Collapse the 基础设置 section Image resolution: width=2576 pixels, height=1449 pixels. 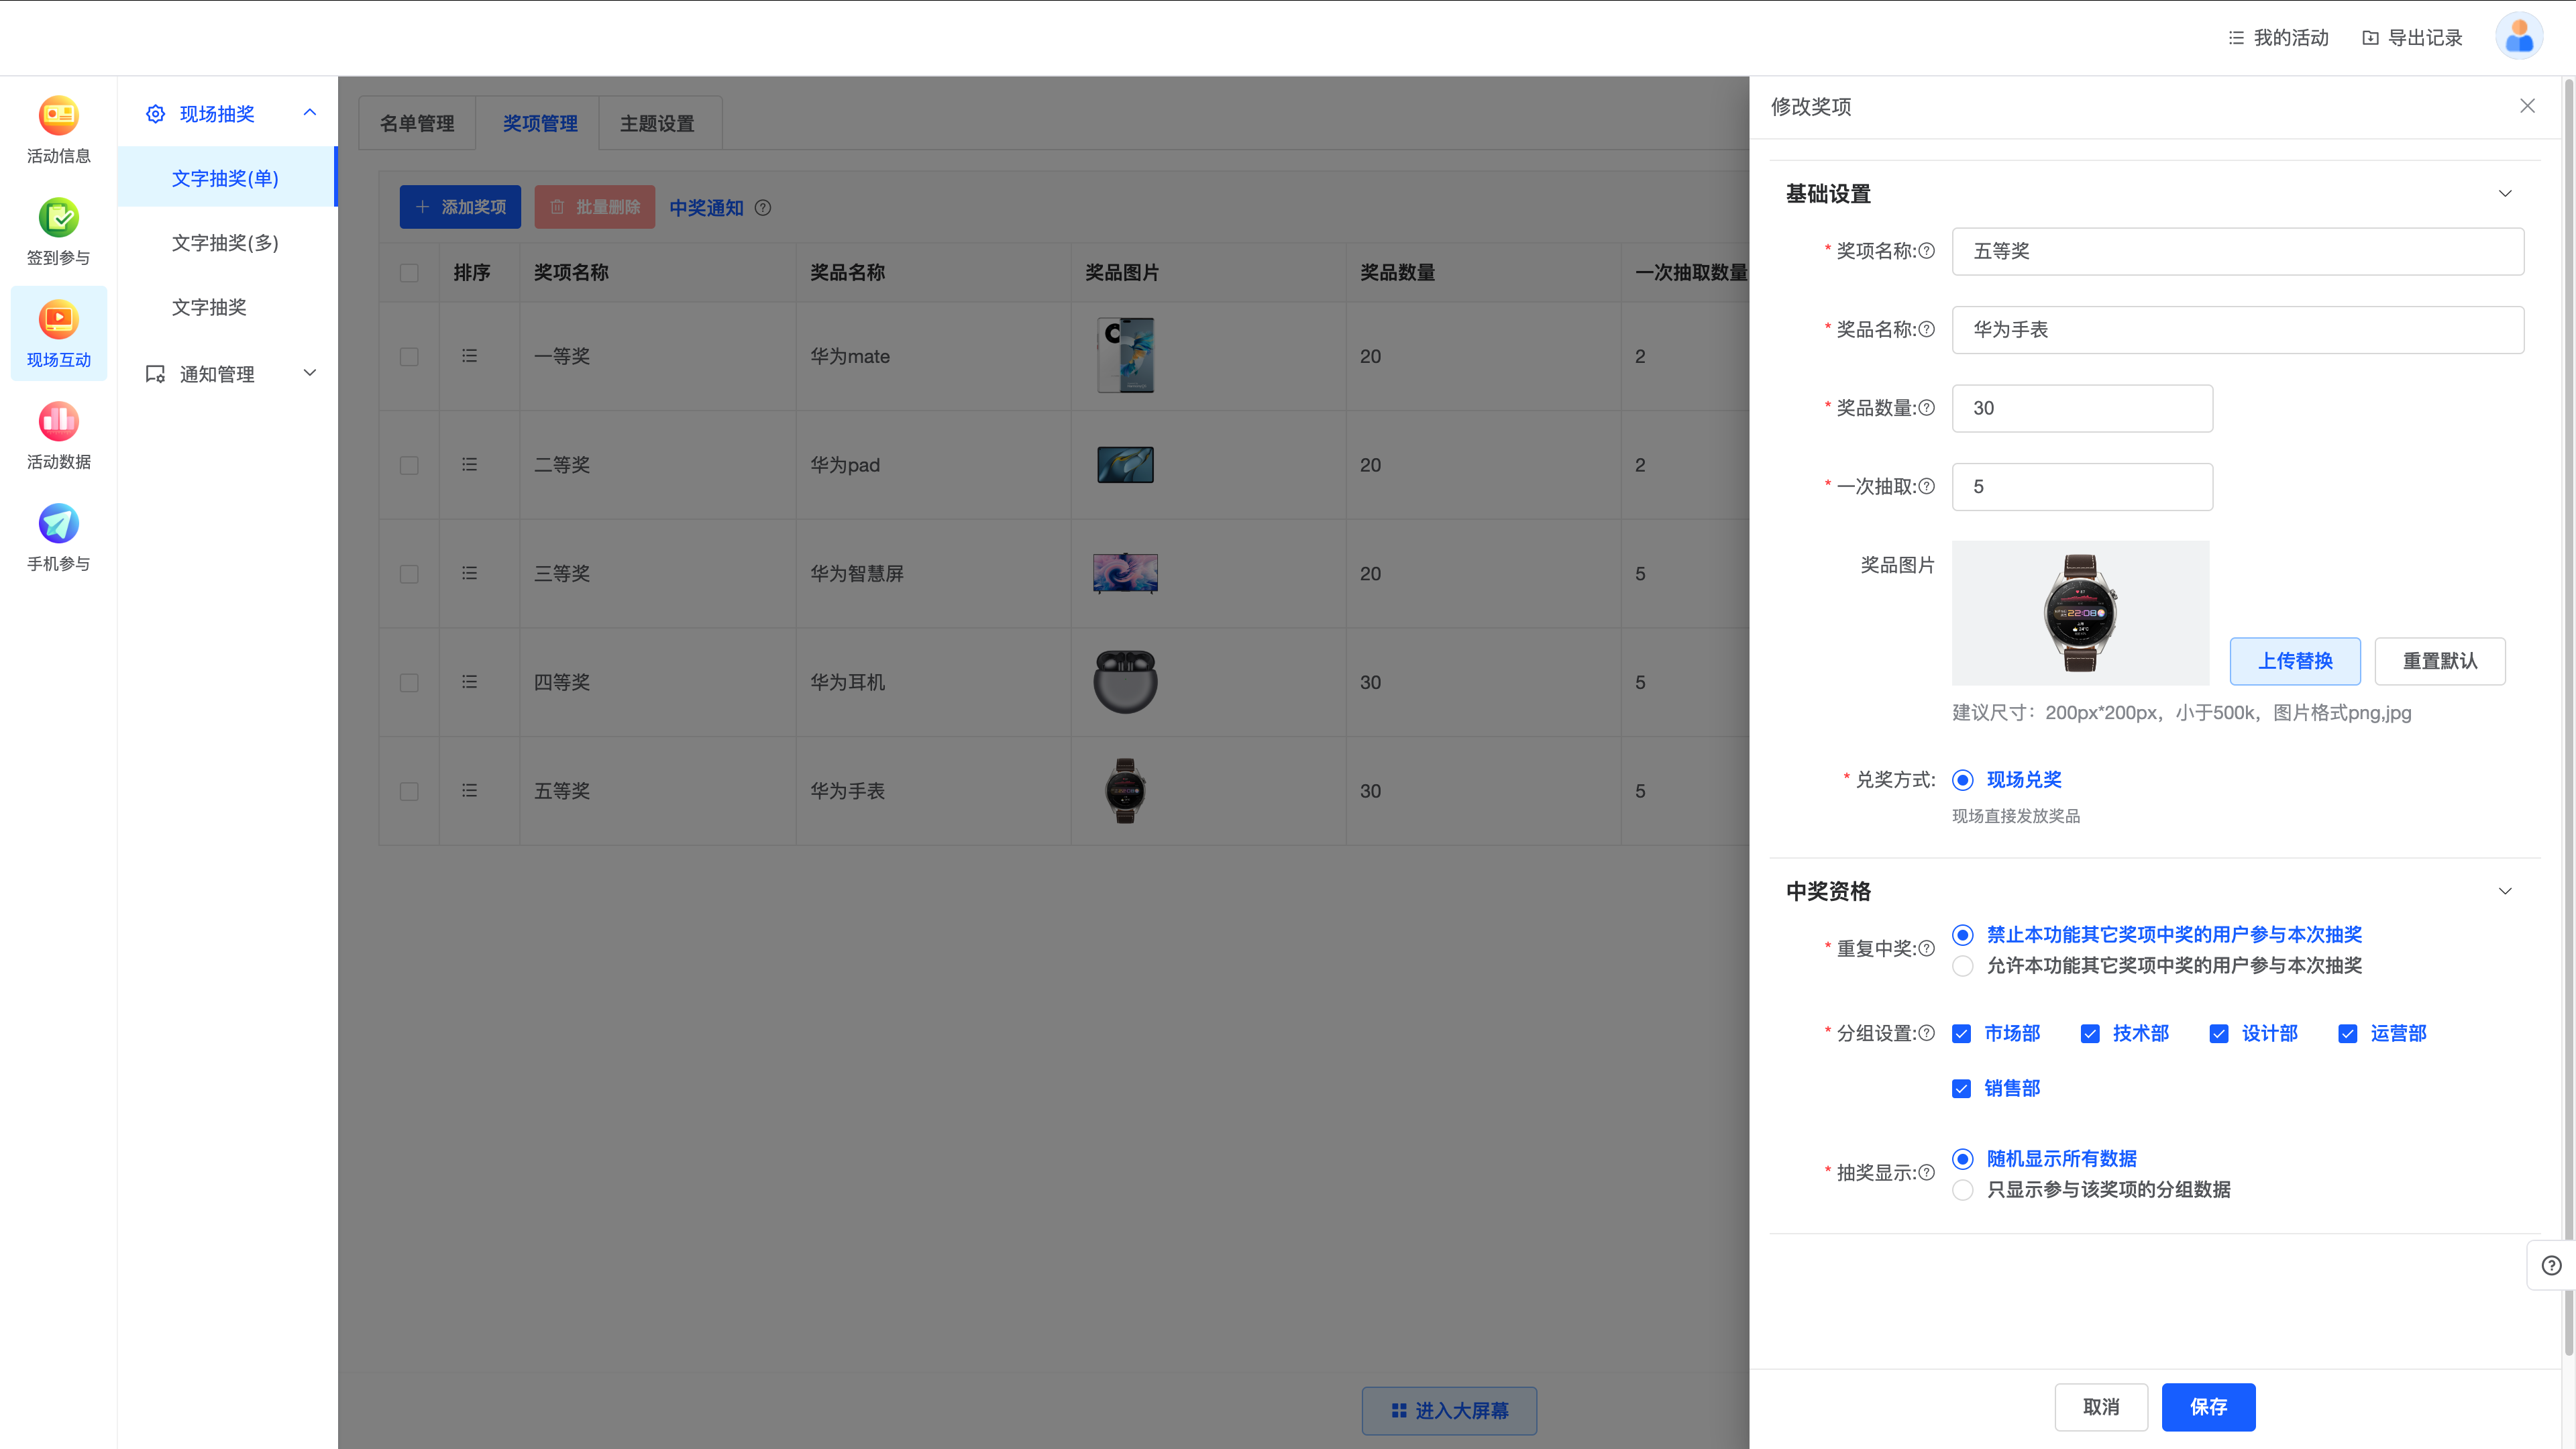[2504, 194]
